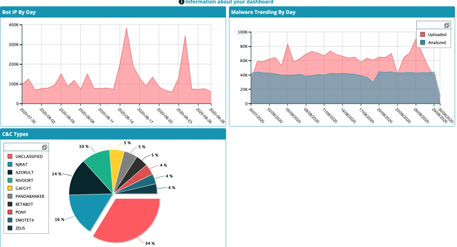The height and width of the screenshot is (247, 457).
Task: Collapse the C&C Types legend box
Action: (x=45, y=147)
